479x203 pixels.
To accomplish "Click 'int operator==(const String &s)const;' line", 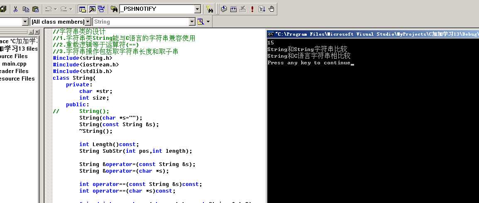I will (141, 184).
